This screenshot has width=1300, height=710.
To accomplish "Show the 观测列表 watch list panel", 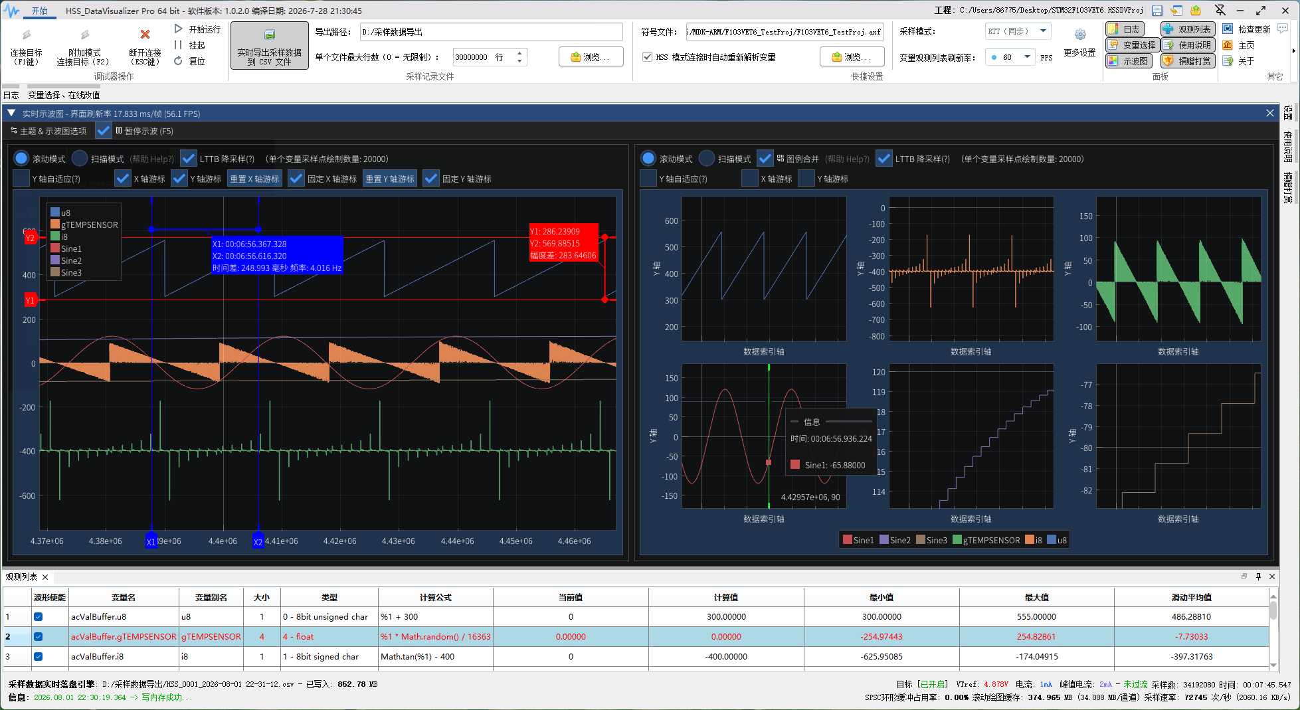I will tap(1188, 29).
